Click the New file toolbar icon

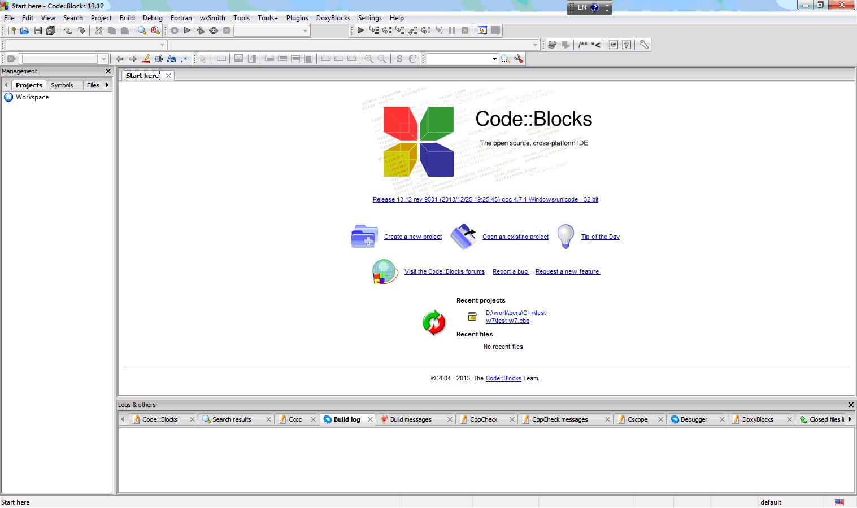click(x=11, y=30)
